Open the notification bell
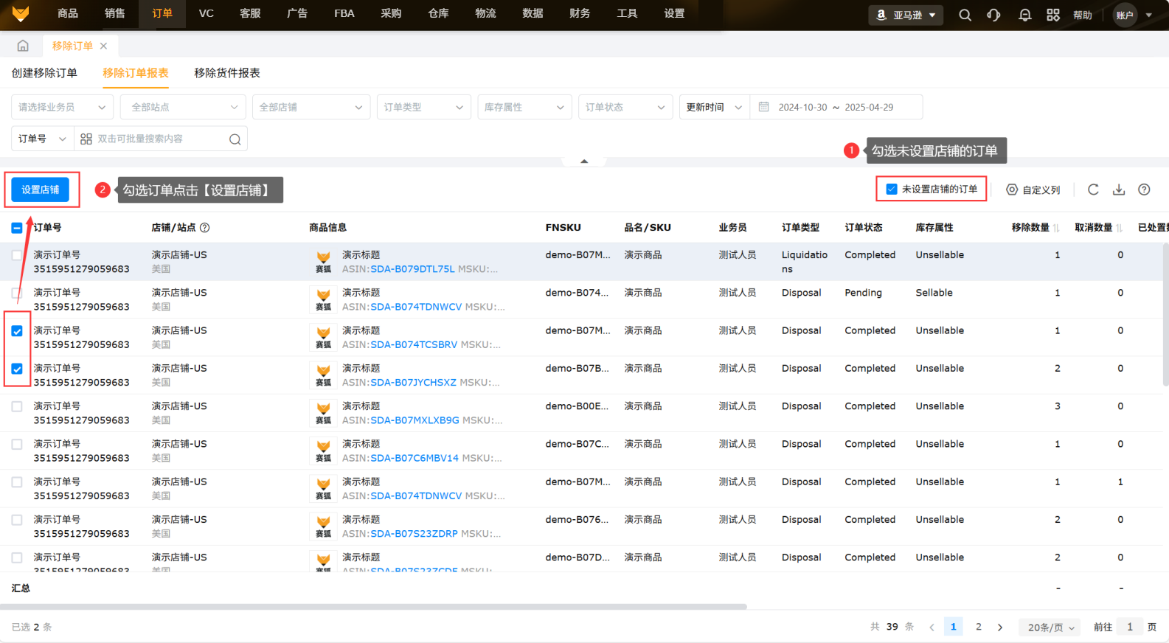This screenshot has height=643, width=1169. (1024, 15)
